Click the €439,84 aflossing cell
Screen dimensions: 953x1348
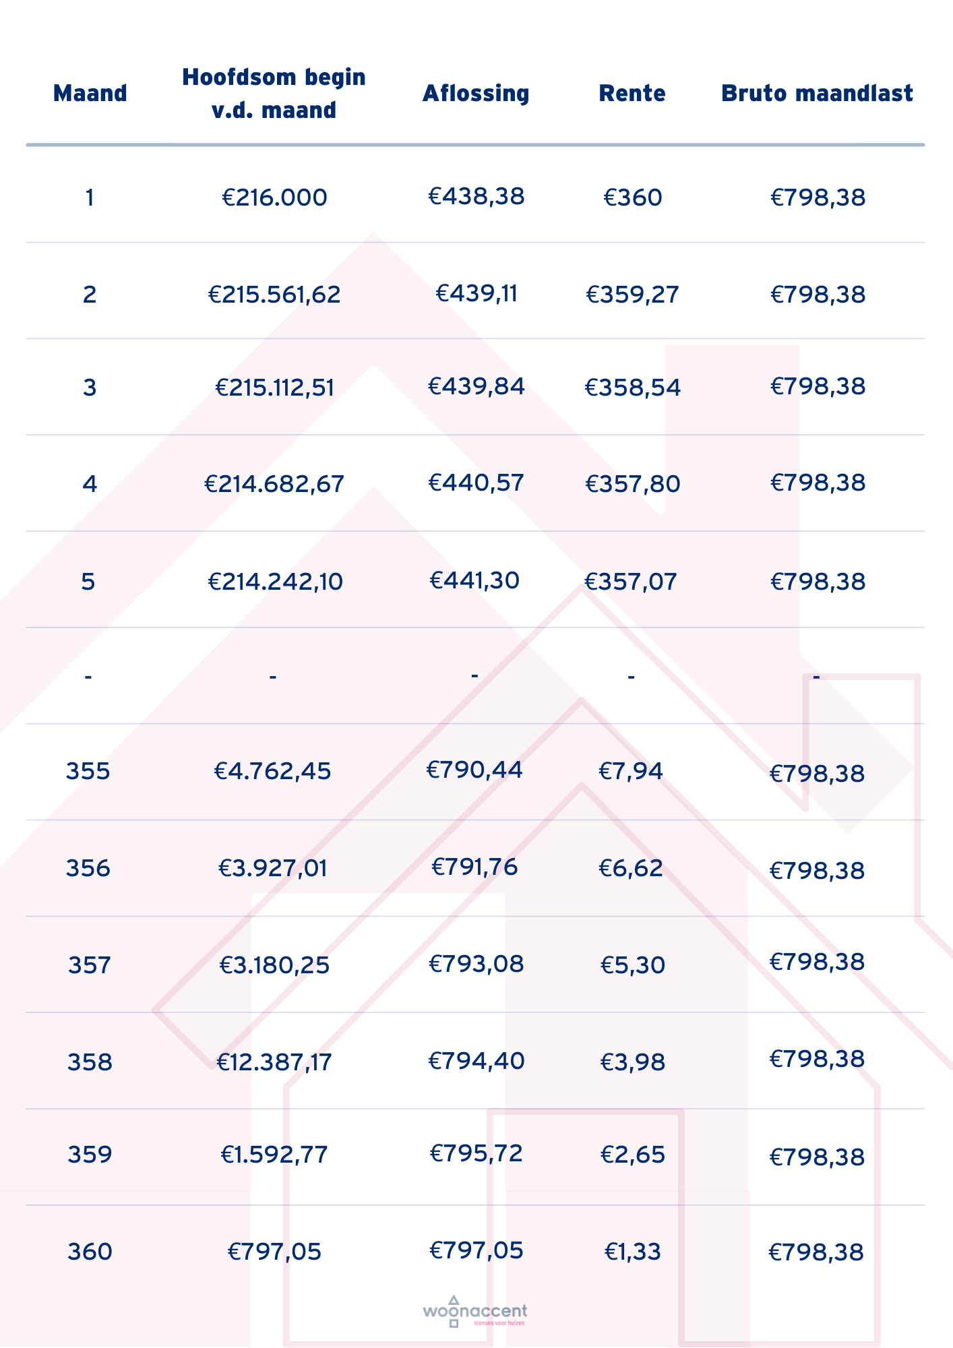[476, 386]
